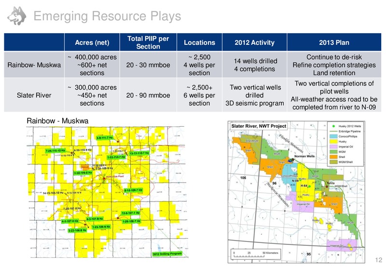Select the 'Locations' column header
This screenshot has width=386, height=268.
tap(199, 42)
